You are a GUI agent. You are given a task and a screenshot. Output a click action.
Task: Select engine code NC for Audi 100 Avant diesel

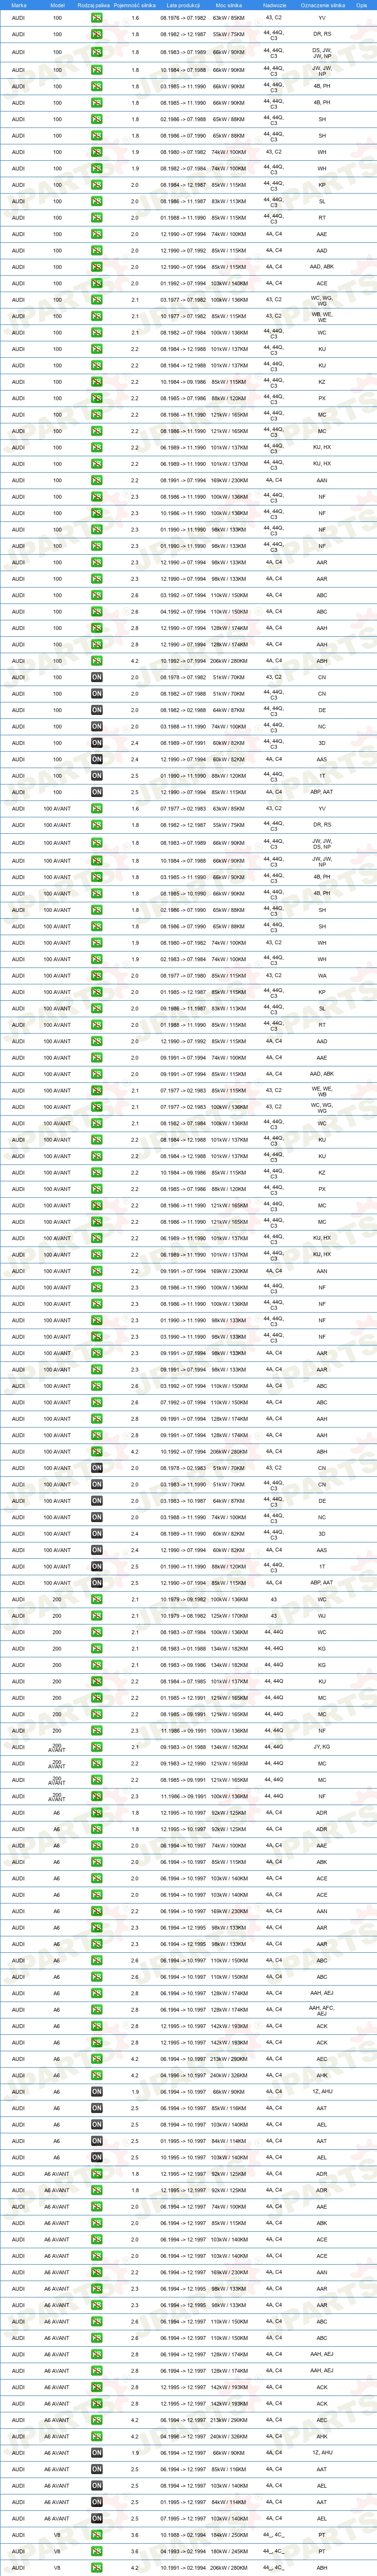pos(322,1518)
